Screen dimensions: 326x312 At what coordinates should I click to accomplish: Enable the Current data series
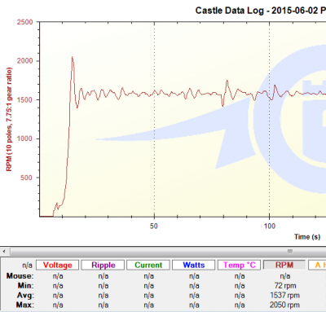tap(148, 265)
